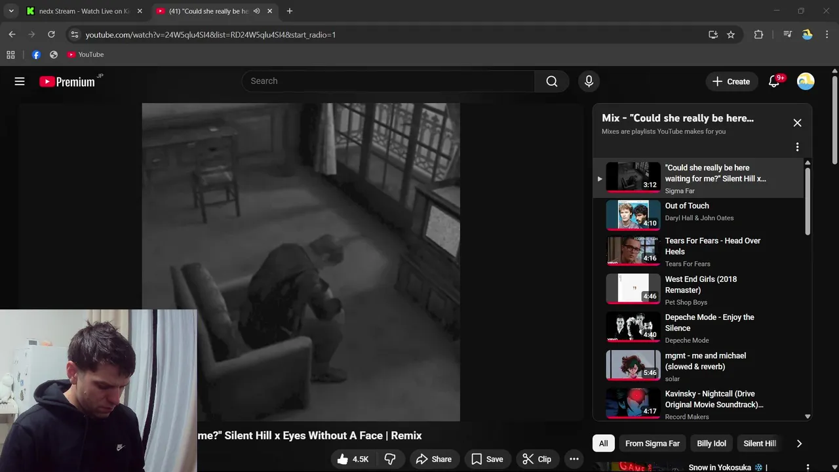
Task: Open the YouTube guide hamburger menu
Action: 20,81
